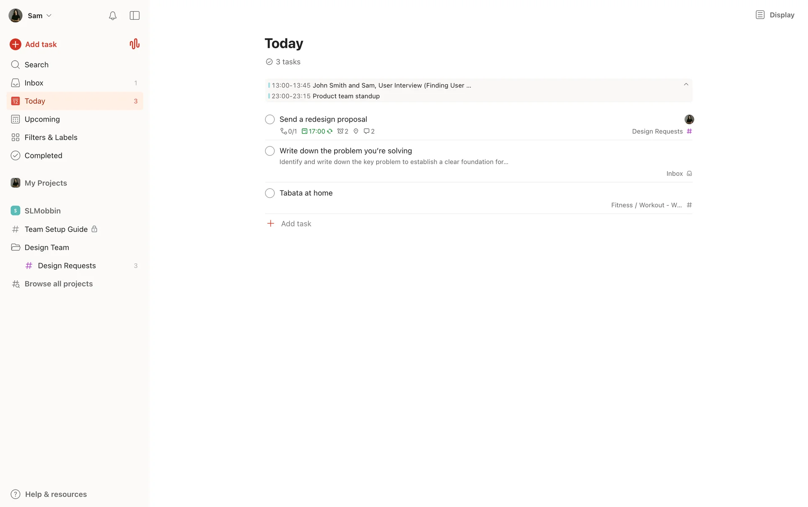Click the reminders alarm icon on redesign task
Image resolution: width=808 pixels, height=507 pixels.
[x=340, y=131]
